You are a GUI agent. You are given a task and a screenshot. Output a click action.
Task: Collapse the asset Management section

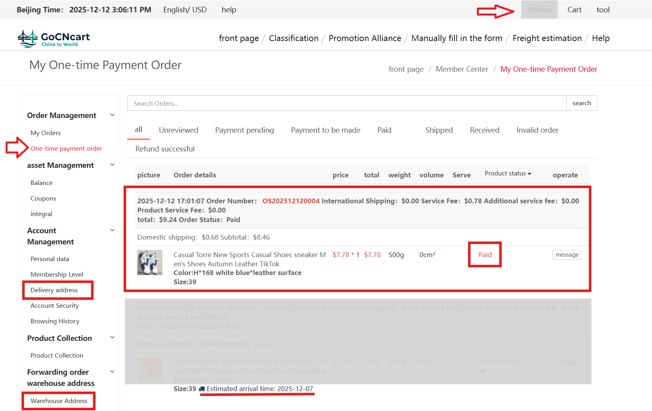click(112, 165)
